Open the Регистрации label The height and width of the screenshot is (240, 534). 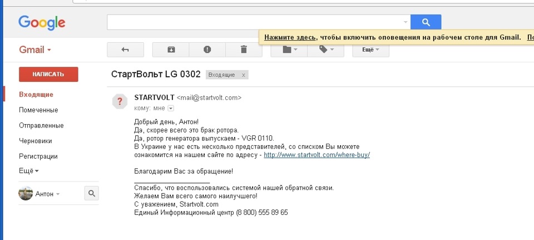point(38,156)
